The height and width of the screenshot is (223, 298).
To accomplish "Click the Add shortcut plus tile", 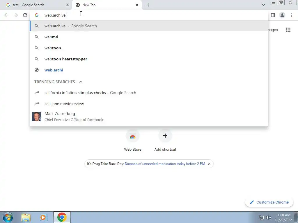I will [165, 141].
